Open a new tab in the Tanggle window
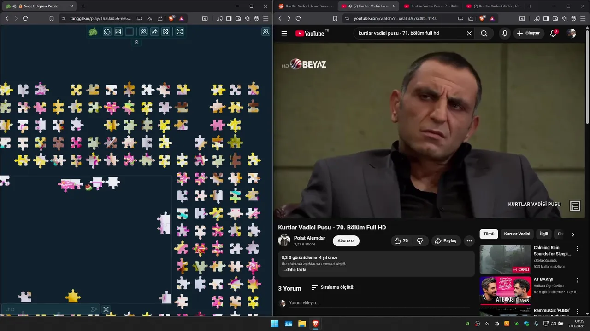The height and width of the screenshot is (331, 590). (83, 6)
